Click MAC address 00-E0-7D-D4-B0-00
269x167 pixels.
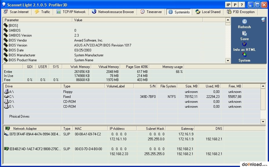tap(88, 149)
